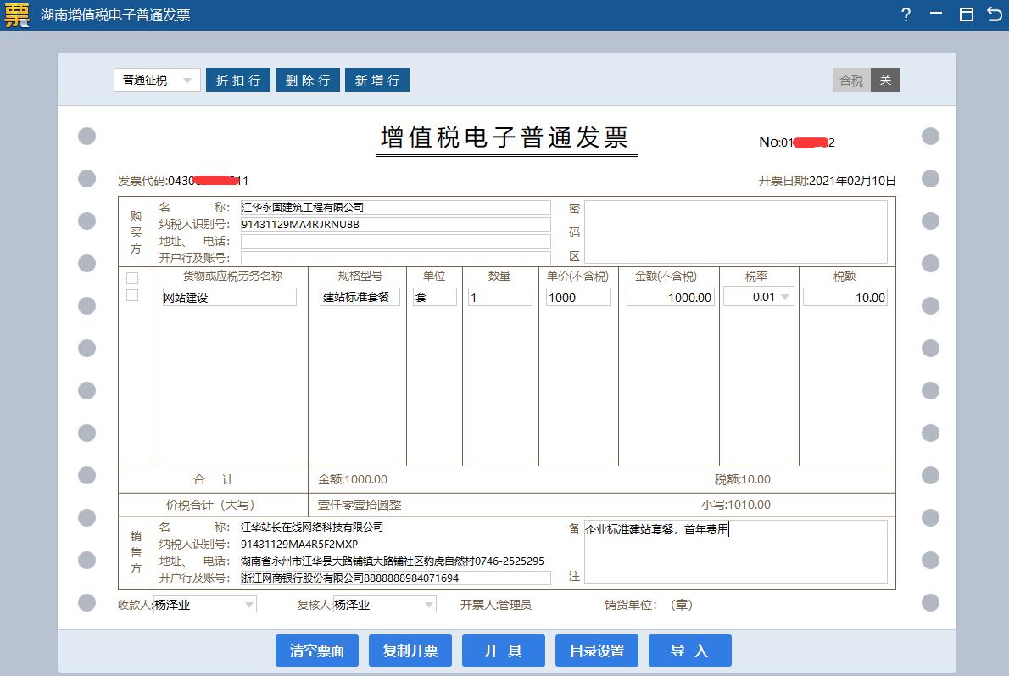Image resolution: width=1009 pixels, height=676 pixels.
Task: Check the header checkbox above item rows
Action: [x=132, y=278]
